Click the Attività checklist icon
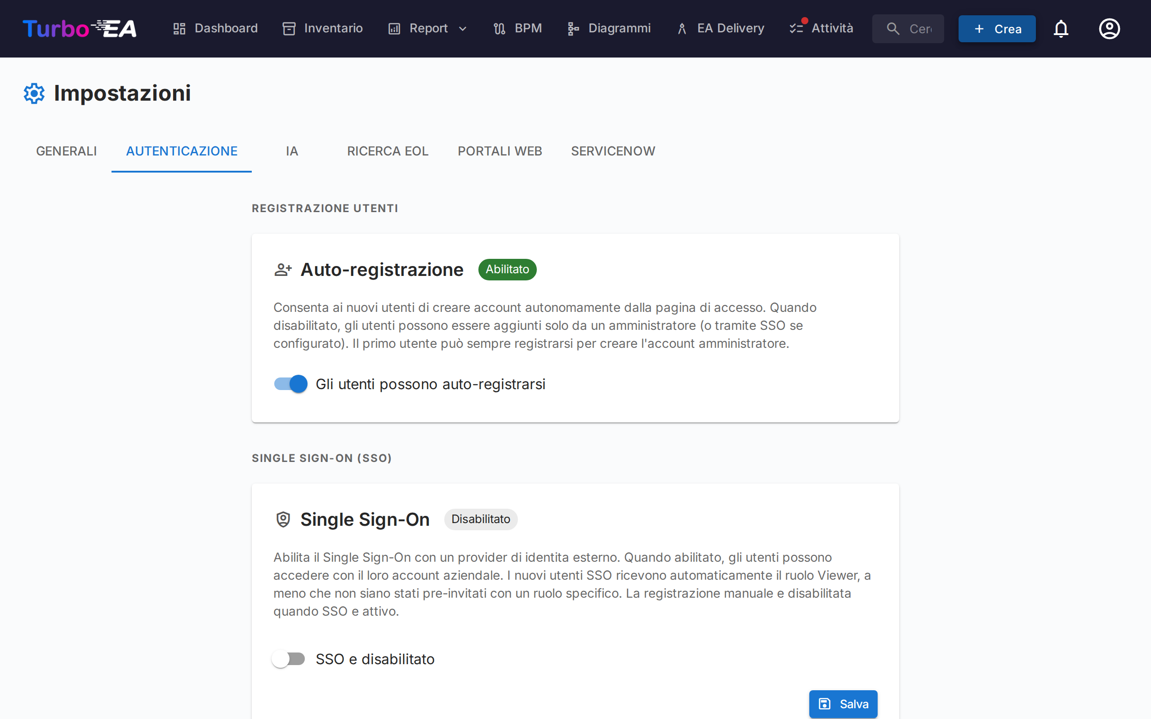This screenshot has width=1151, height=719. 796,28
